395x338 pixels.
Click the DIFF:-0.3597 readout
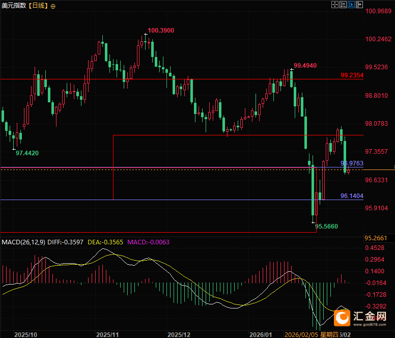[65, 242]
